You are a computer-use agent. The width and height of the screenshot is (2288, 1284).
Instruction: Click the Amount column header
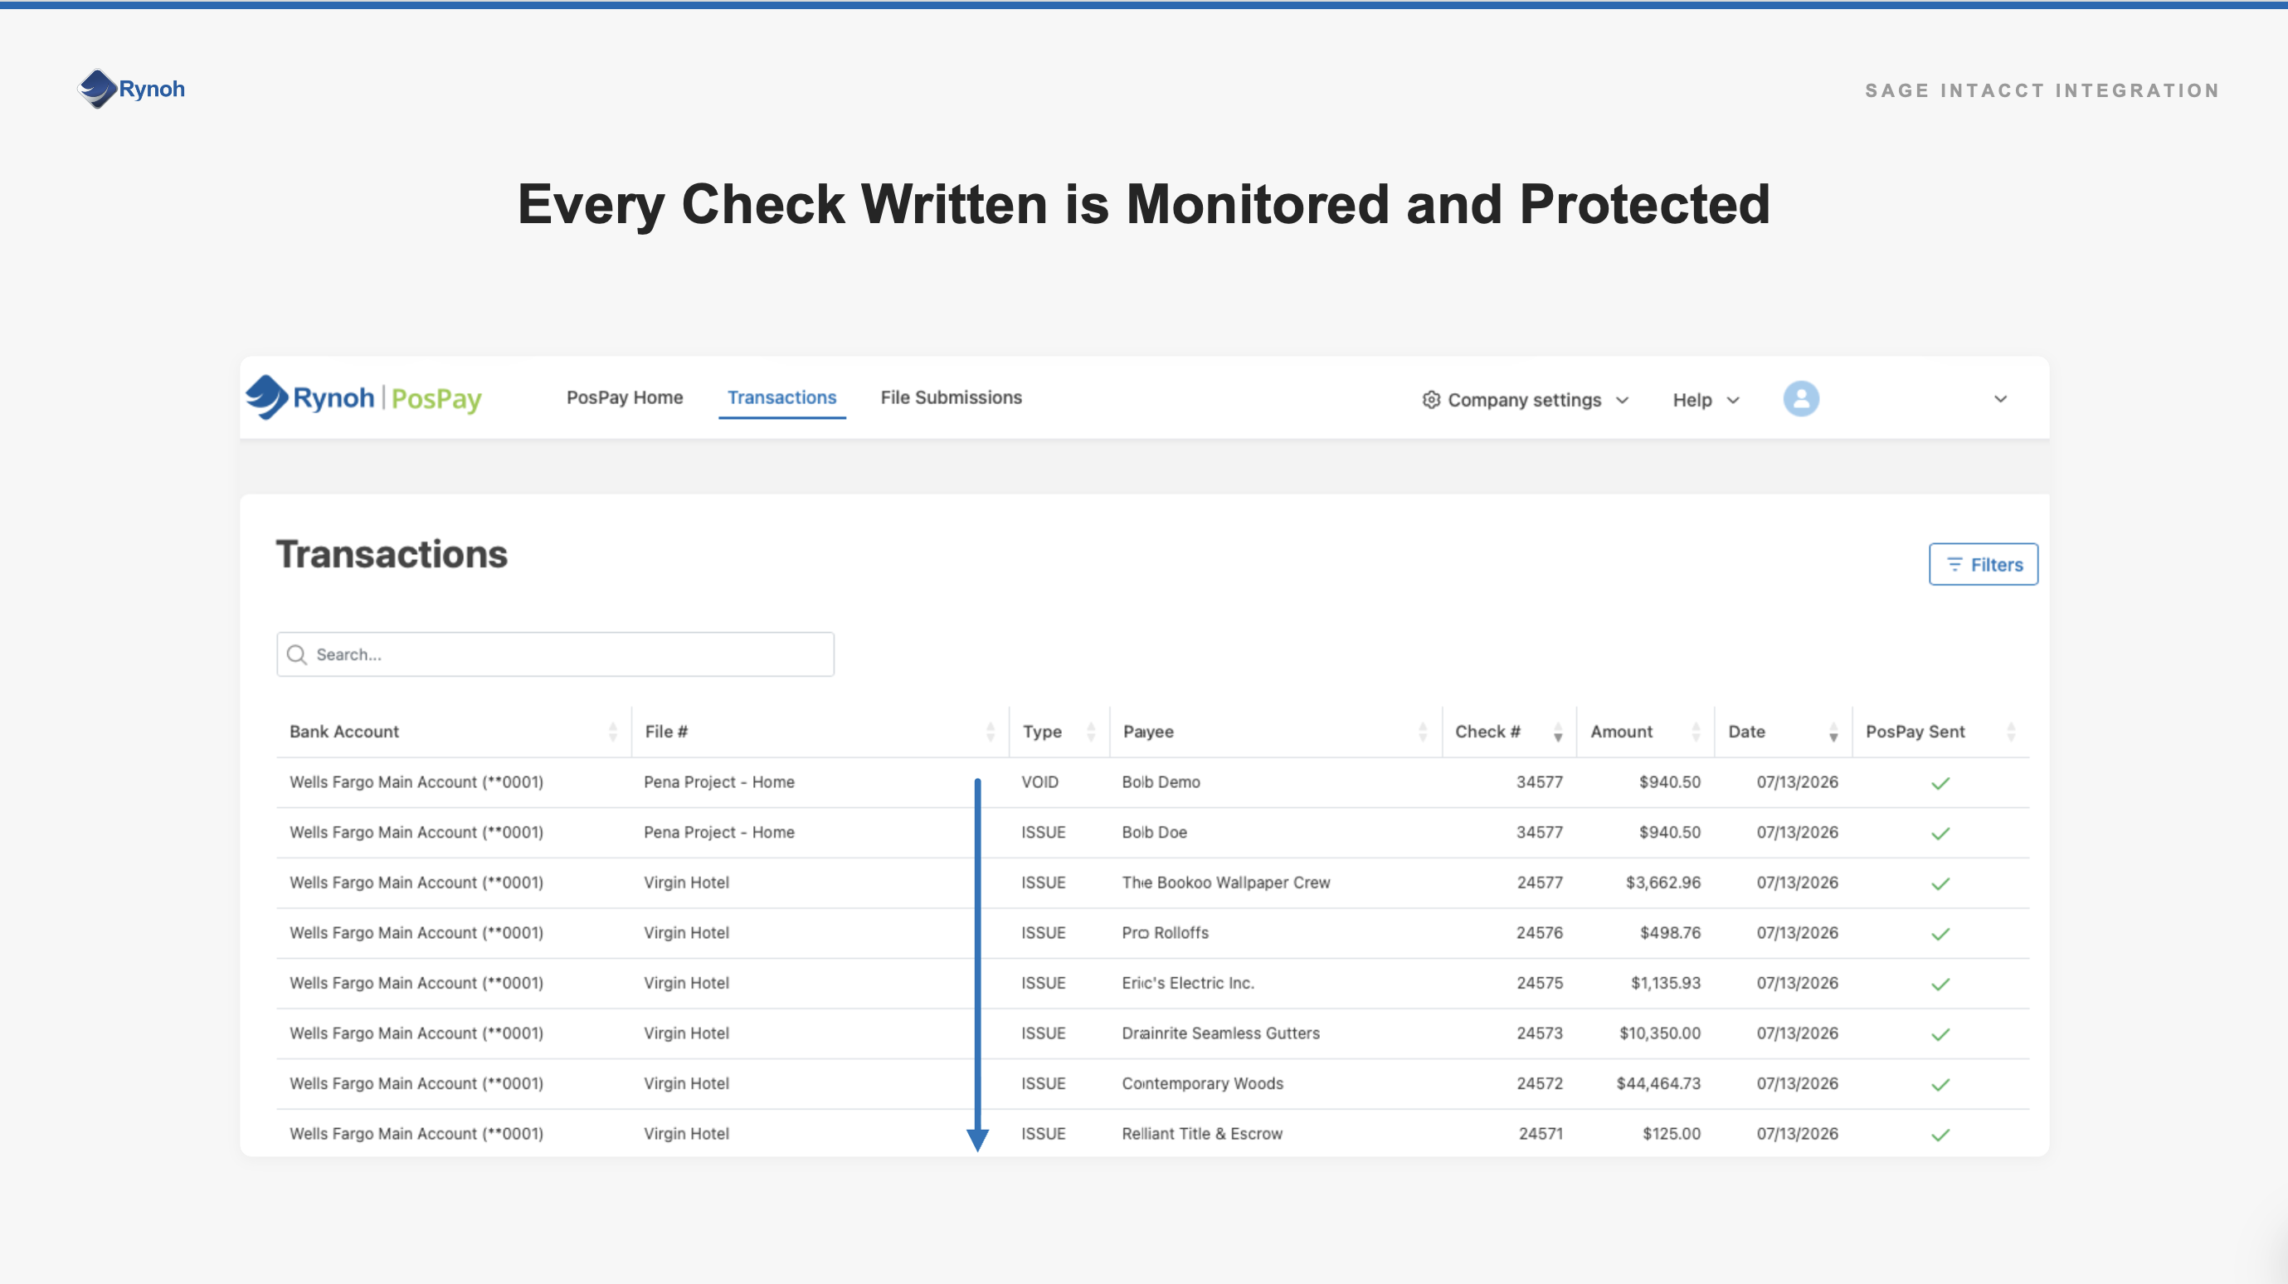pyautogui.click(x=1621, y=732)
